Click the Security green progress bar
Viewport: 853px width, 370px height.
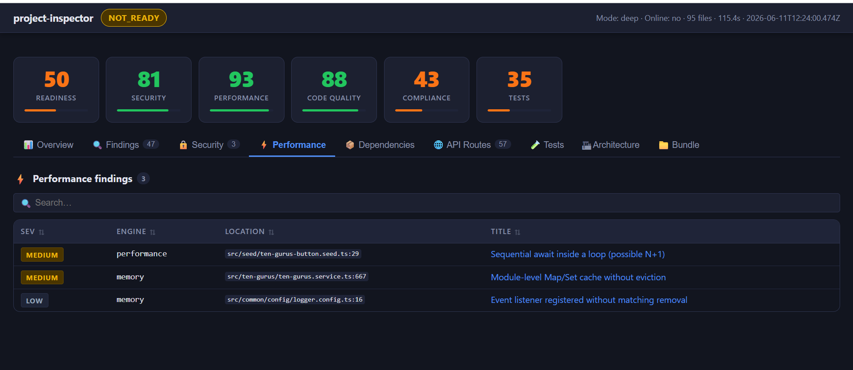click(143, 110)
